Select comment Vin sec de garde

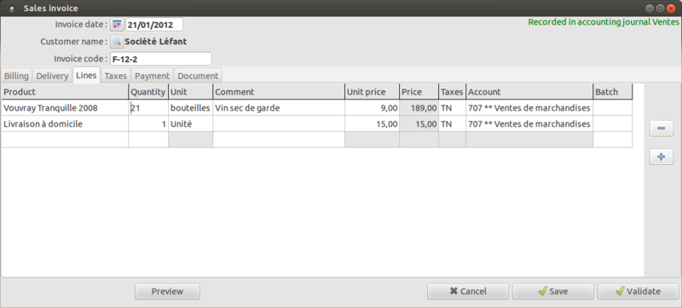point(279,108)
